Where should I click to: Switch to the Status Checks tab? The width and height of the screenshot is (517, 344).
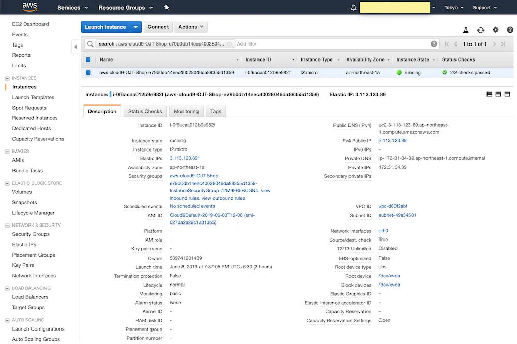[x=145, y=111]
